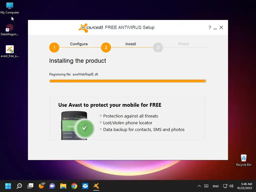Click step 1 circle for Configure
This screenshot has height=192, width=256.
point(54,47)
